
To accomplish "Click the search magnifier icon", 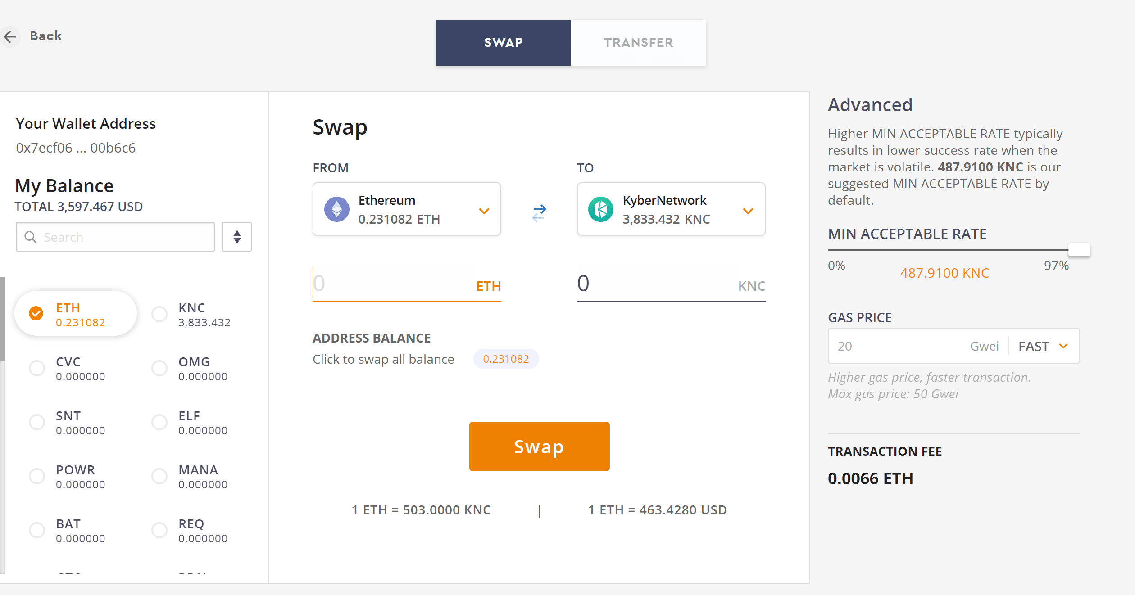I will point(31,237).
